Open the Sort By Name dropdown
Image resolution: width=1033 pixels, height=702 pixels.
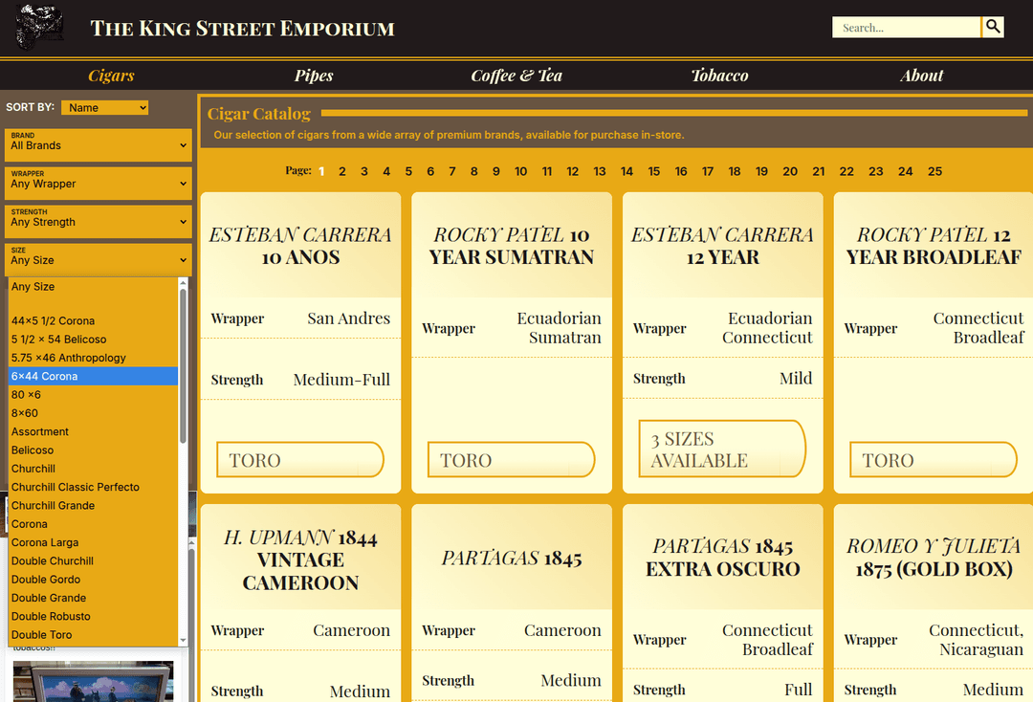[105, 107]
